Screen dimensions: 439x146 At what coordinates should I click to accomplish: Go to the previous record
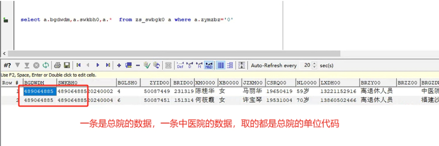88,65
